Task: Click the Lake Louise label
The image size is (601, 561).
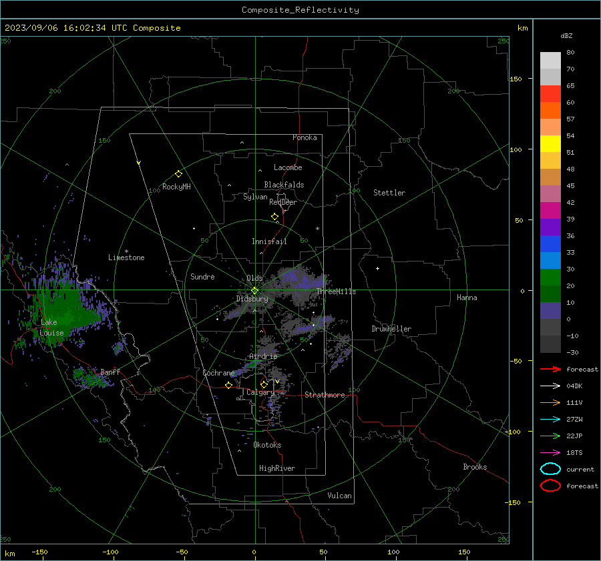Action: point(51,328)
